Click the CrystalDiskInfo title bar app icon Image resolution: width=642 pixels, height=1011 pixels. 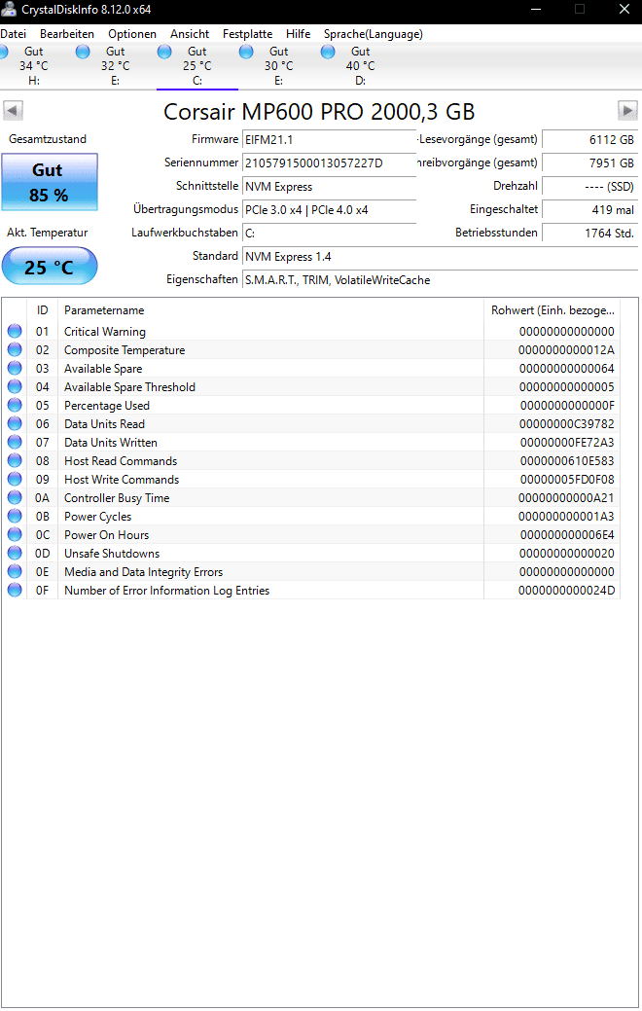pyautogui.click(x=9, y=9)
